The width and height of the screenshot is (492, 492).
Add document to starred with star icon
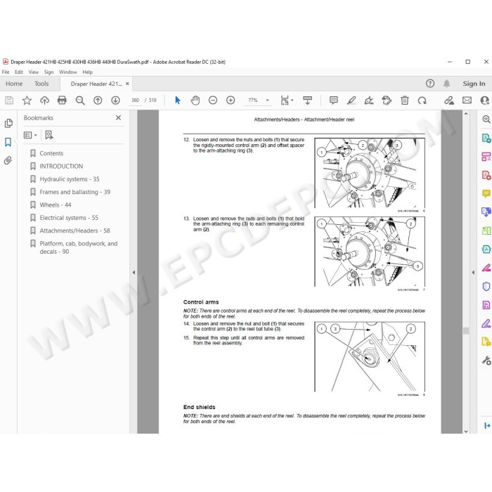click(27, 101)
